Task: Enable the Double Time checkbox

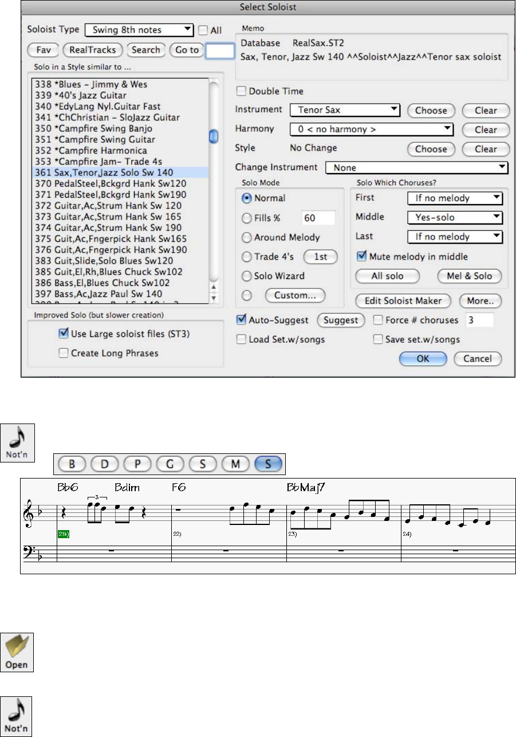Action: (x=241, y=91)
